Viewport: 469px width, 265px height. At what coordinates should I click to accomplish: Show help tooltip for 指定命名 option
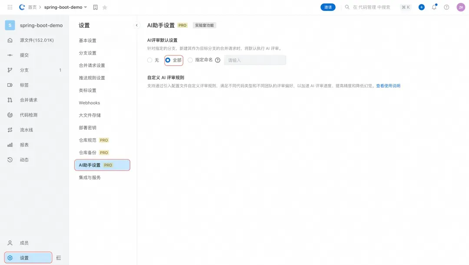pos(218,60)
